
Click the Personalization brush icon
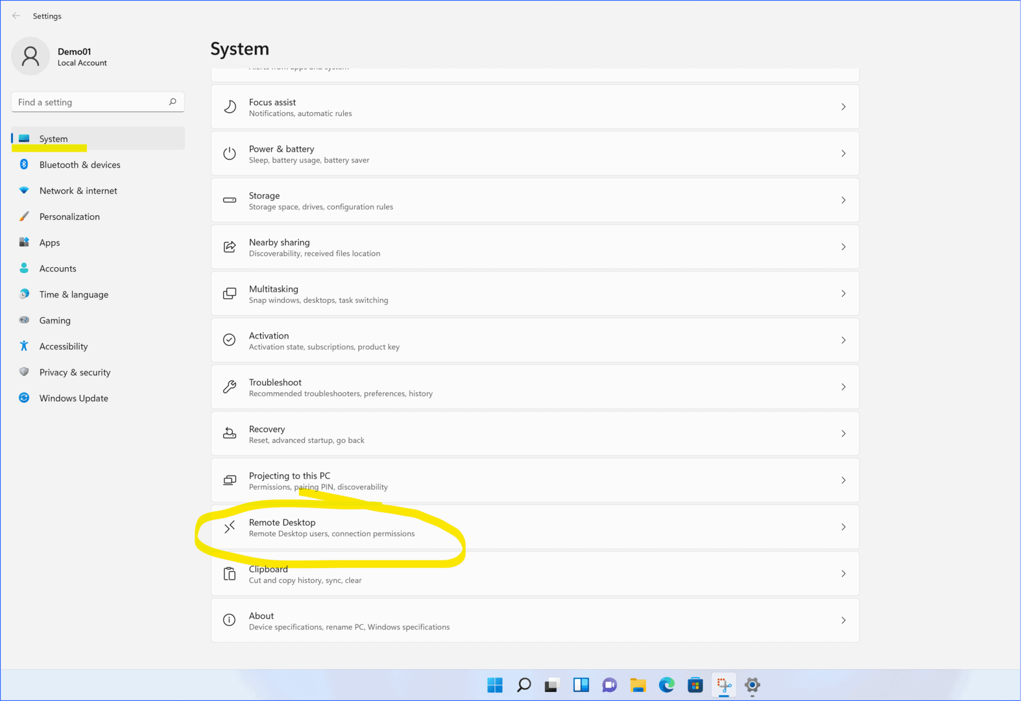click(24, 217)
